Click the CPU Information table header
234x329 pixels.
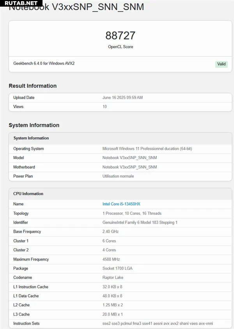point(28,194)
